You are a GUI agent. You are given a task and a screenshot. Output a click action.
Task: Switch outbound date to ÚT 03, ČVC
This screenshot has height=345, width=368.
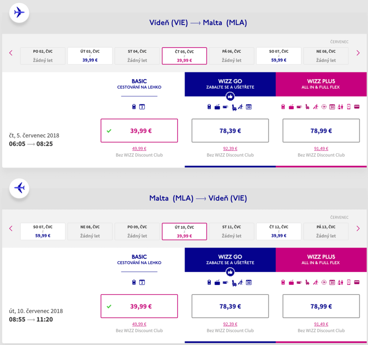(x=90, y=56)
